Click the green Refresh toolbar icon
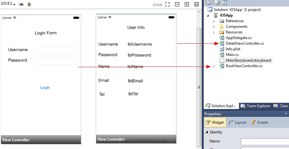289x149 pixels. point(224,2)
